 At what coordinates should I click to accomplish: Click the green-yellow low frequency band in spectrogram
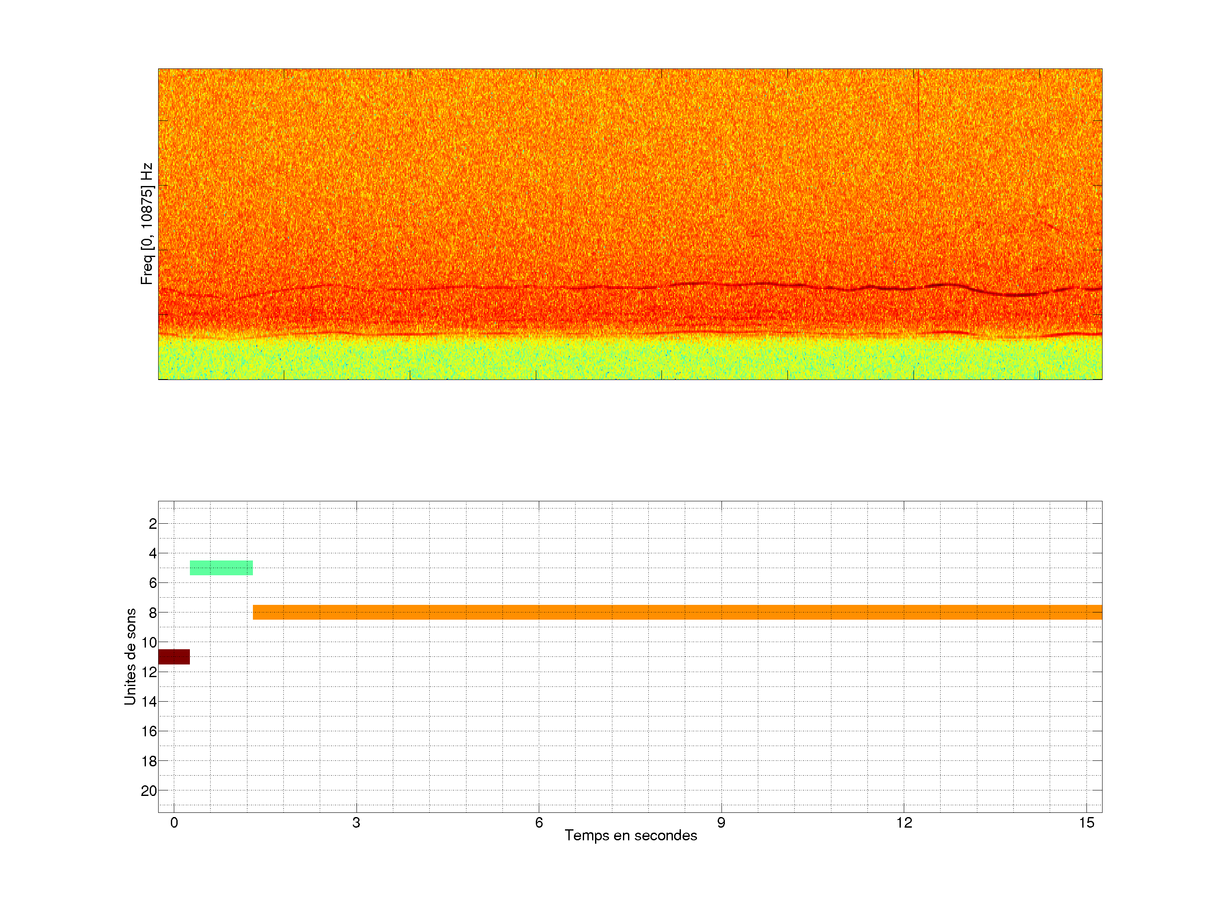(x=630, y=359)
